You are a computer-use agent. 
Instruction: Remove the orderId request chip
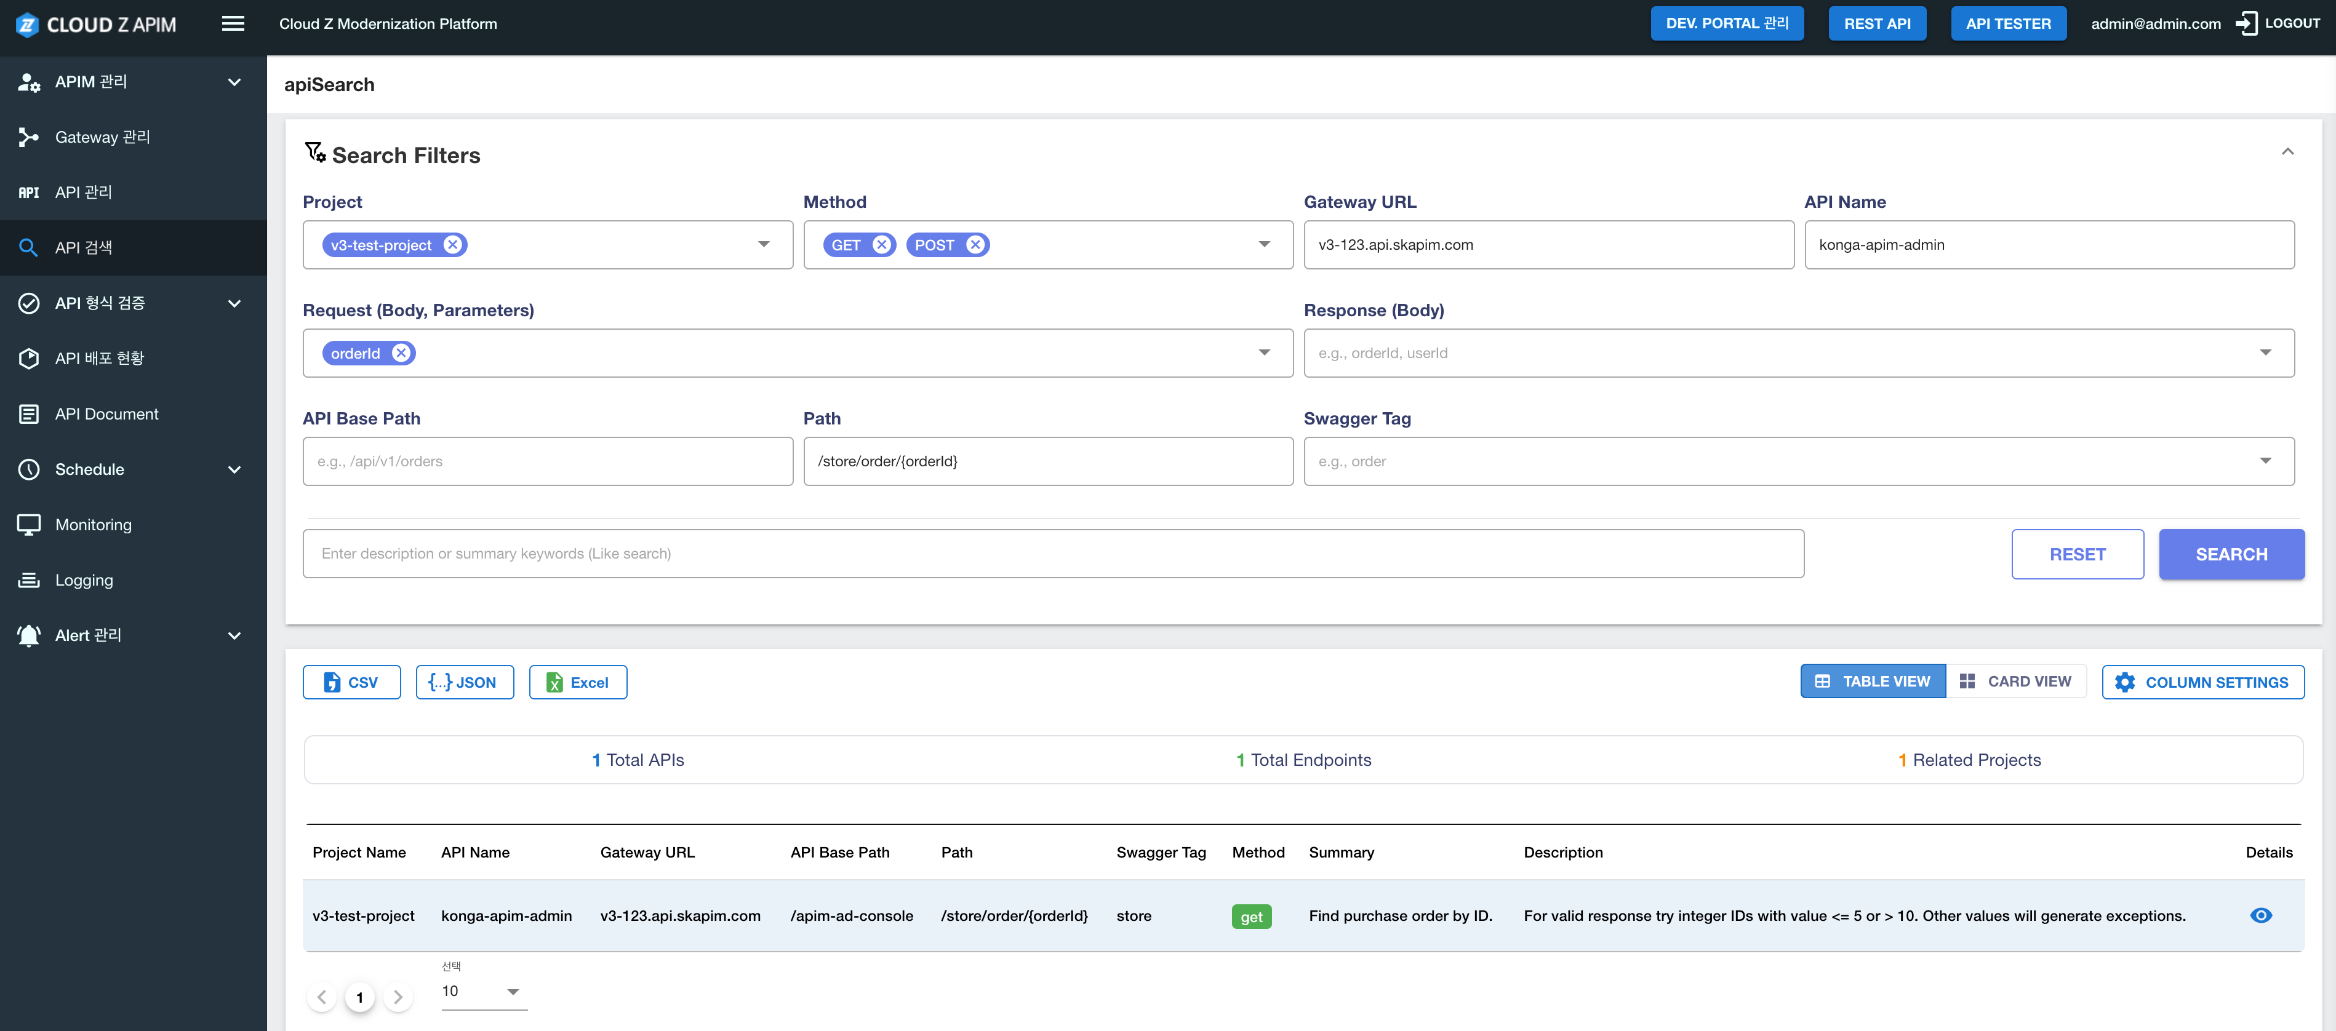pos(401,352)
